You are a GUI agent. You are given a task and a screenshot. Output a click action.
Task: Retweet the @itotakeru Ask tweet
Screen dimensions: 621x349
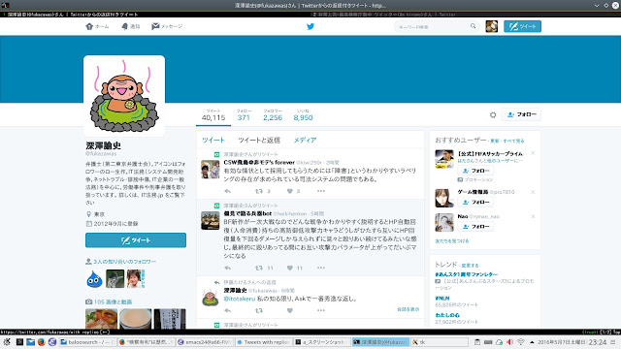(259, 310)
